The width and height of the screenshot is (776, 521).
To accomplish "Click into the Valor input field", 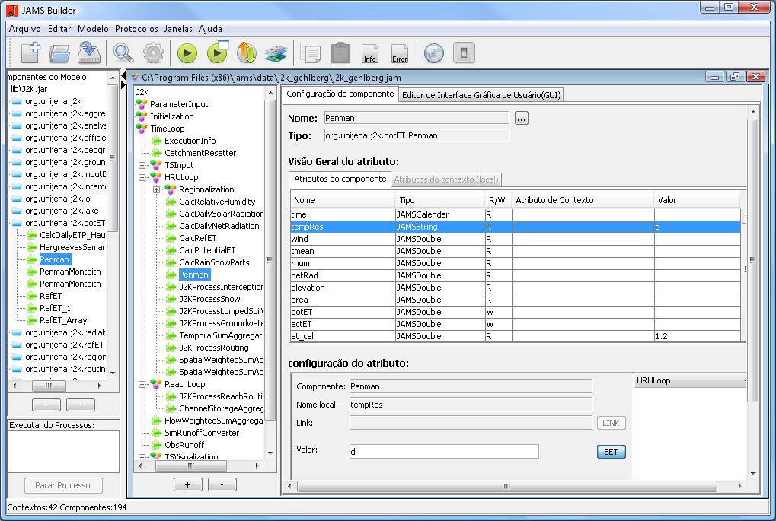I will click(x=443, y=452).
